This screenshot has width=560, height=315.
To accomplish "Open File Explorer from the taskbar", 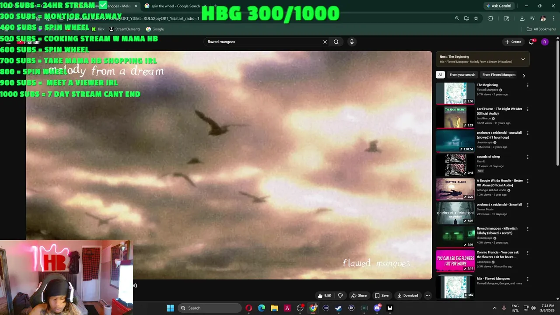I will [274, 308].
